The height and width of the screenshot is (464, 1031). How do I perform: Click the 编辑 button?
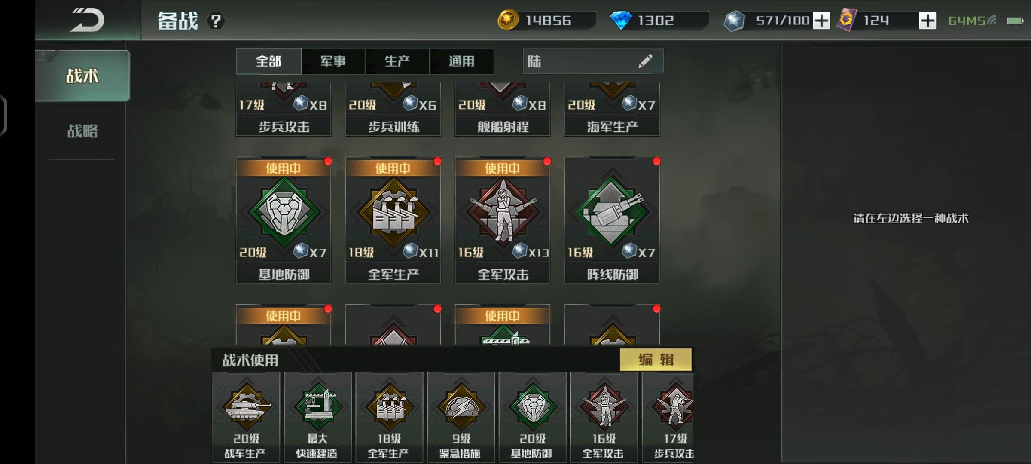coord(656,359)
